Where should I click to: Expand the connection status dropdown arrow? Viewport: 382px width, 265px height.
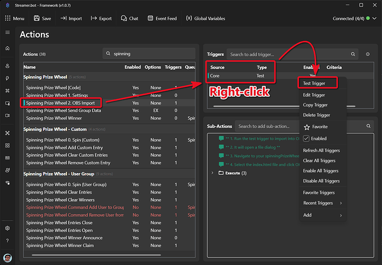374,18
